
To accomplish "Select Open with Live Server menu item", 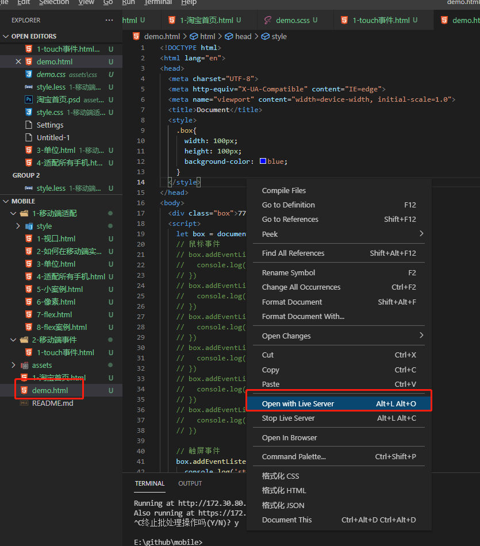I will (x=298, y=403).
